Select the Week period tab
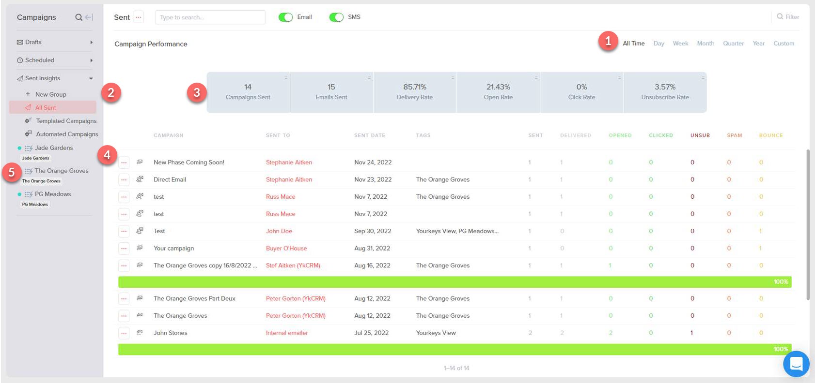 pos(680,44)
